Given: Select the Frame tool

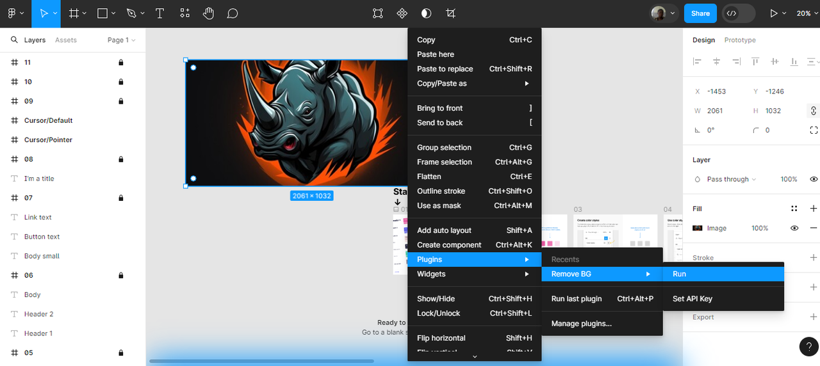Looking at the screenshot, I should pyautogui.click(x=74, y=13).
